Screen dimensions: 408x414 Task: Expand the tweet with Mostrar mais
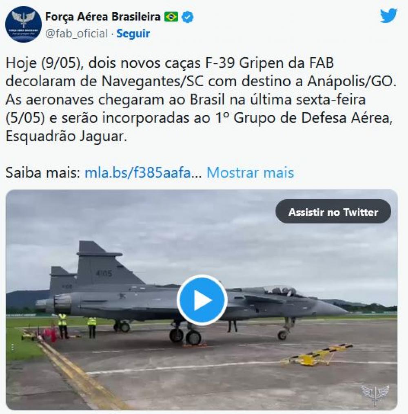tap(250, 173)
